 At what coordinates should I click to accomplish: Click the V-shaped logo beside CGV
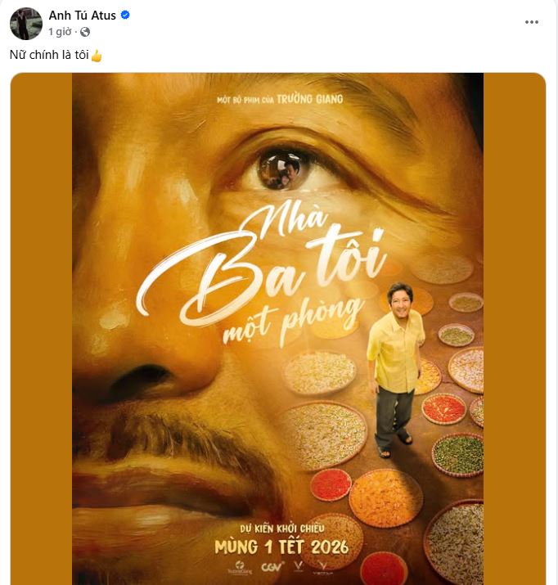point(299,566)
